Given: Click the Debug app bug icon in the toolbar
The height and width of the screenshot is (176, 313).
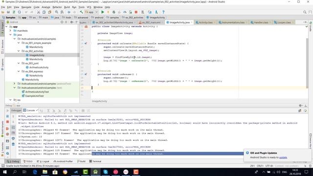Looking at the screenshot, I should (x=114, y=12).
